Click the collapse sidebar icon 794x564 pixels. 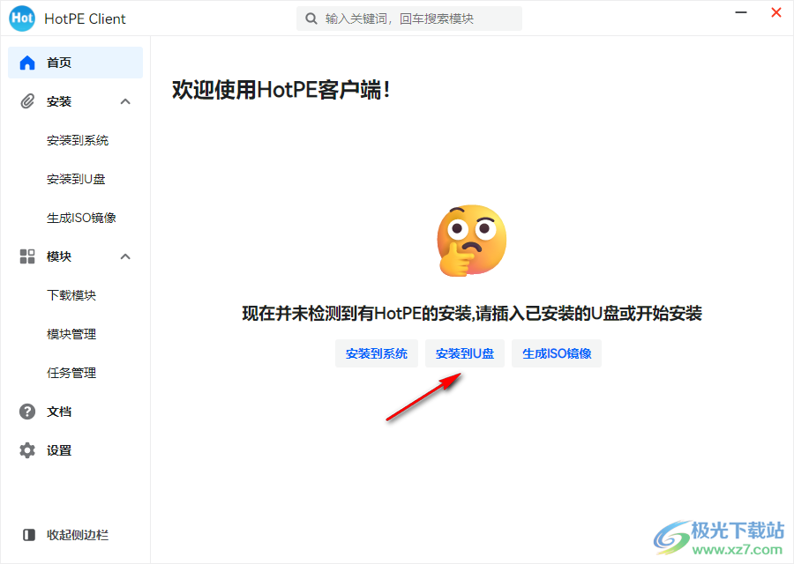click(29, 535)
